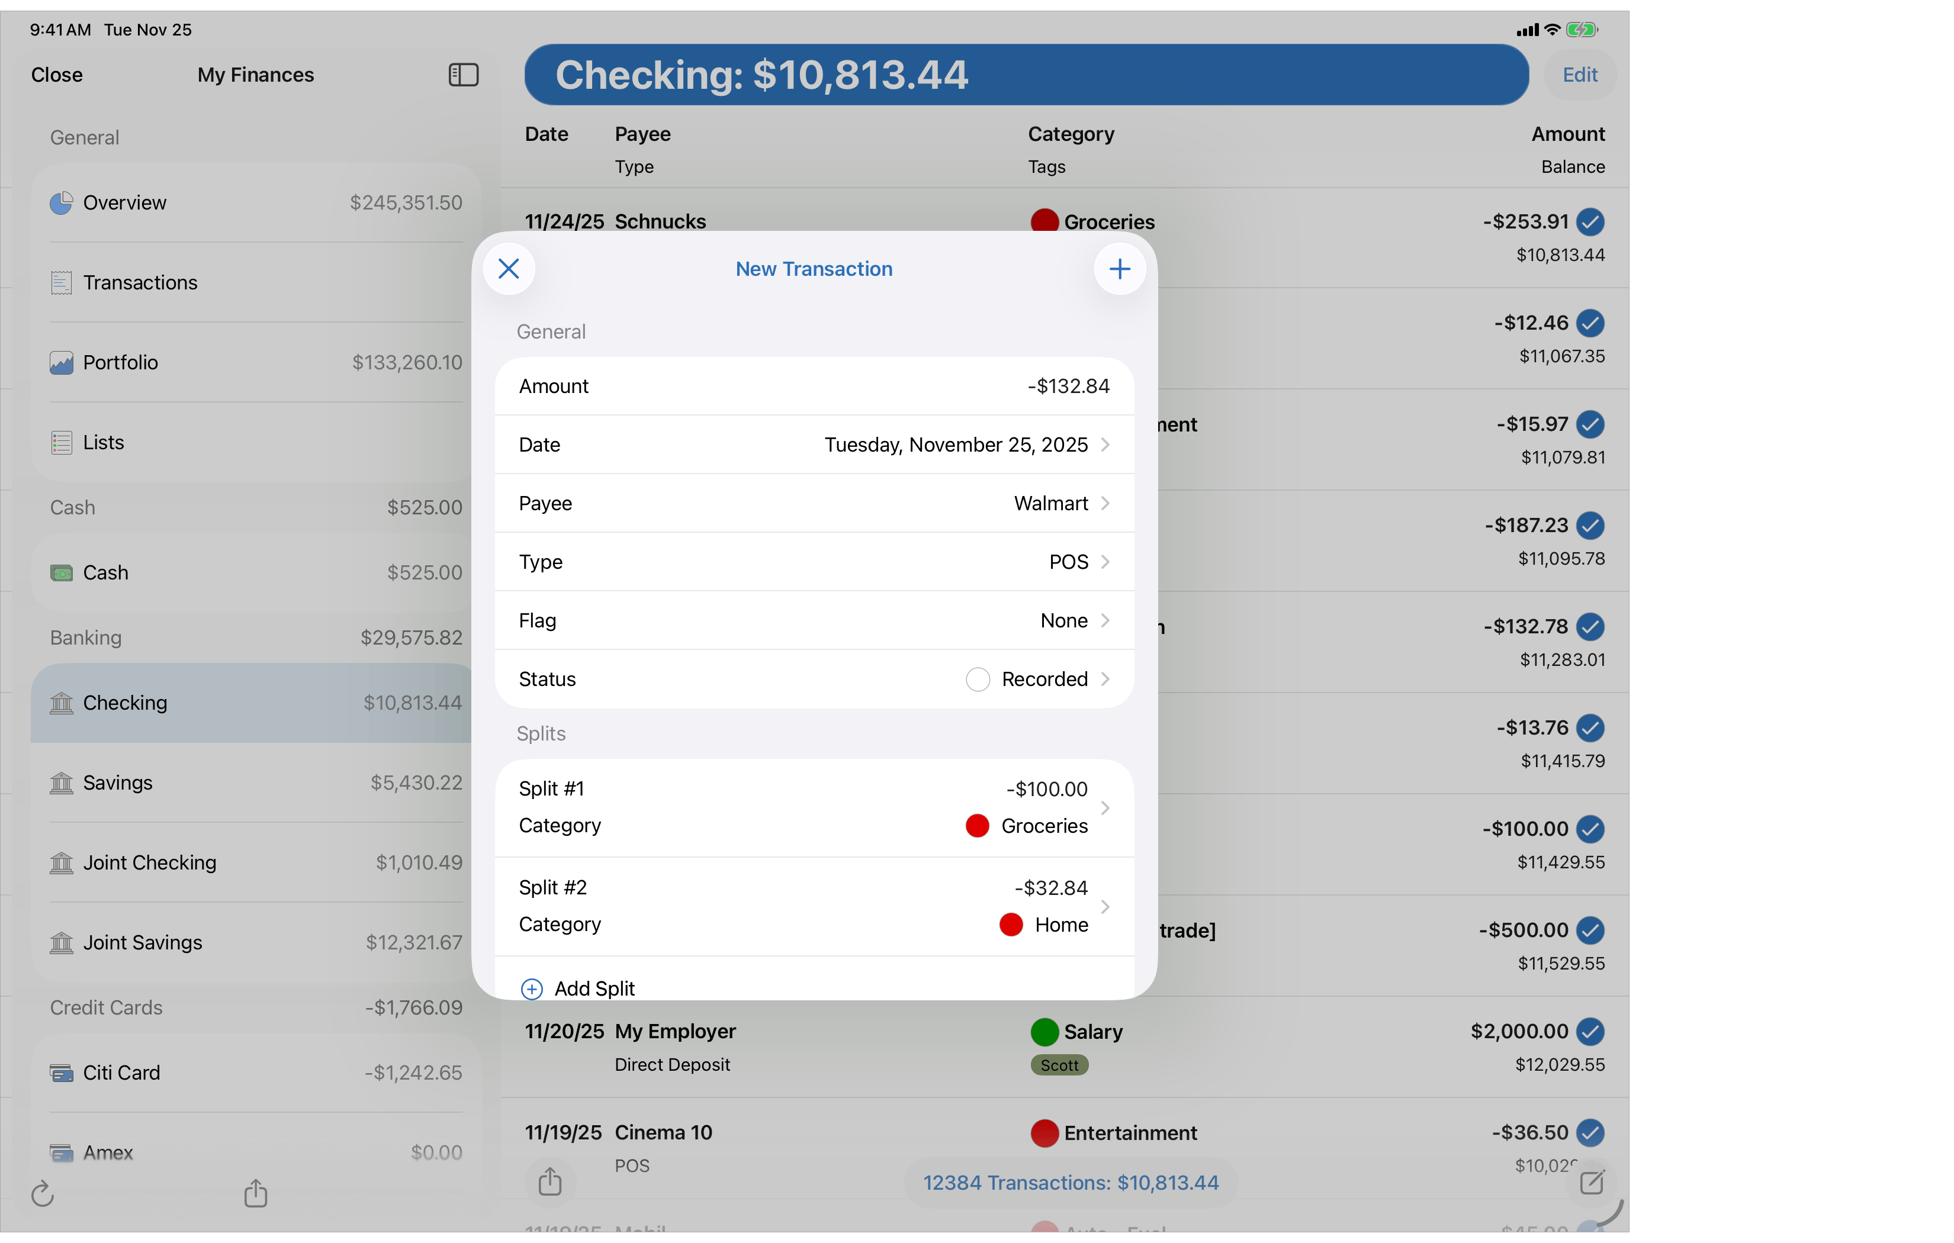Image resolution: width=1954 pixels, height=1243 pixels.
Task: Open the Overview pie chart icon
Action: (x=61, y=203)
